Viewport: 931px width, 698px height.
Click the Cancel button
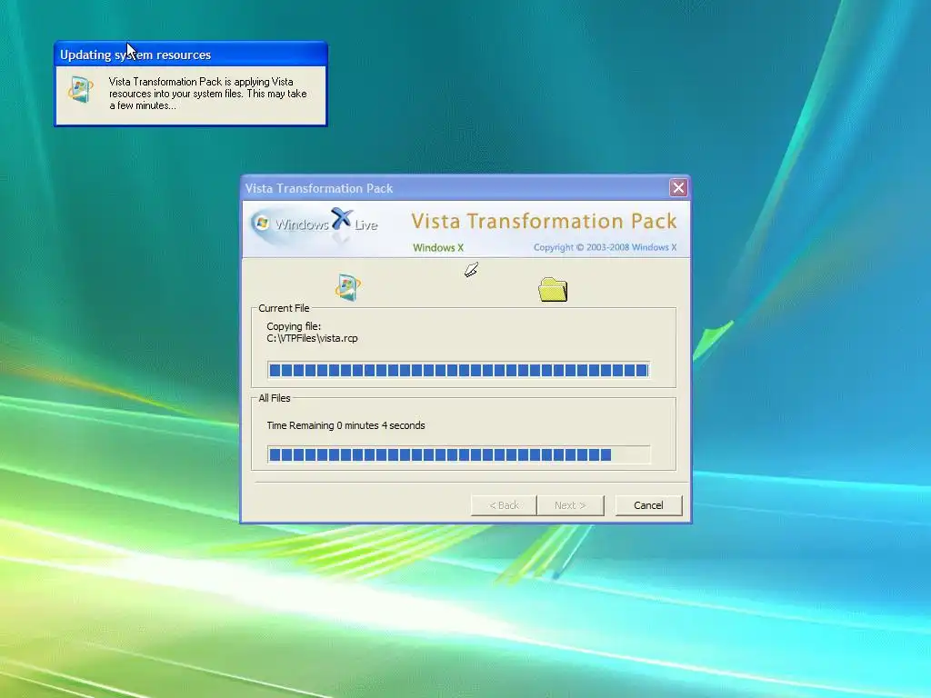point(648,505)
